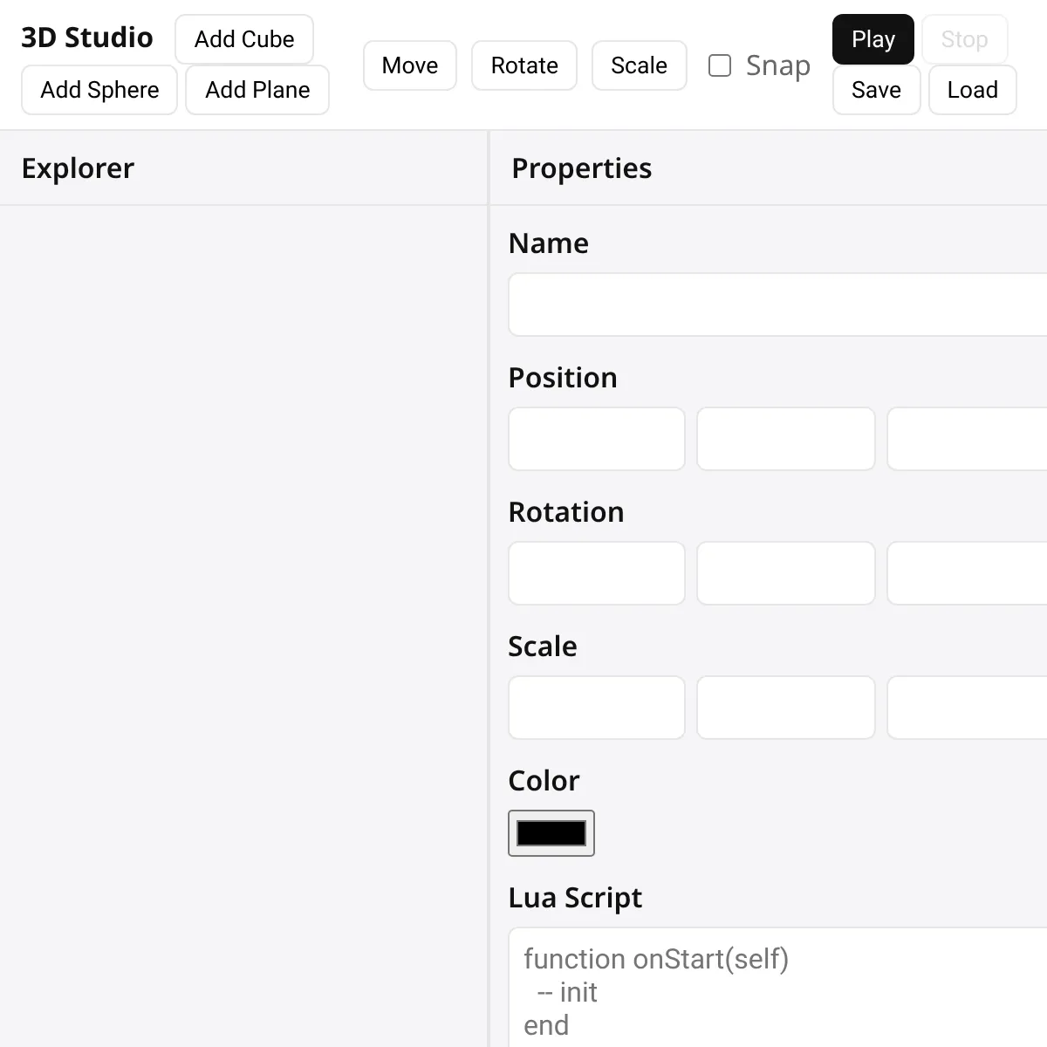The height and width of the screenshot is (1047, 1047).
Task: Click the second Scale value field
Action: pyautogui.click(x=786, y=708)
